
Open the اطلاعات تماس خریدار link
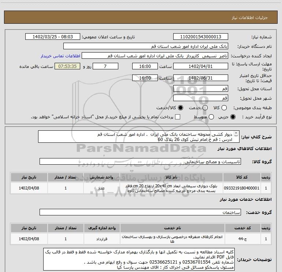pos(60,56)
